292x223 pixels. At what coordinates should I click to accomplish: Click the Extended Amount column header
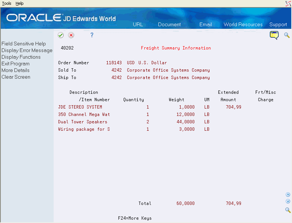click(228, 96)
